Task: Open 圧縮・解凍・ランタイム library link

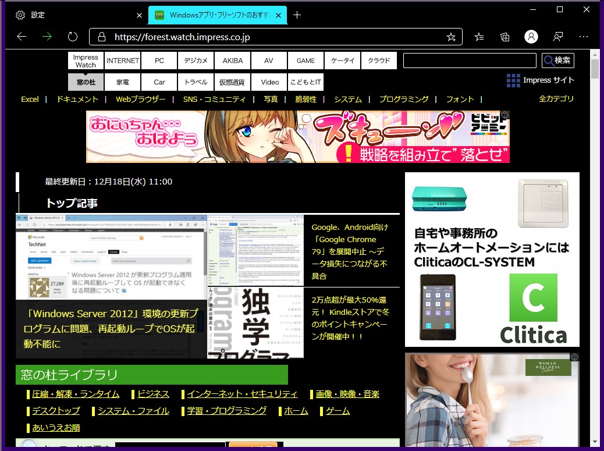Action: [76, 395]
